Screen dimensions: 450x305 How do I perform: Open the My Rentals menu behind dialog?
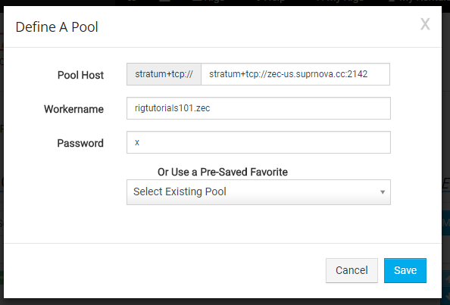click(x=419, y=2)
